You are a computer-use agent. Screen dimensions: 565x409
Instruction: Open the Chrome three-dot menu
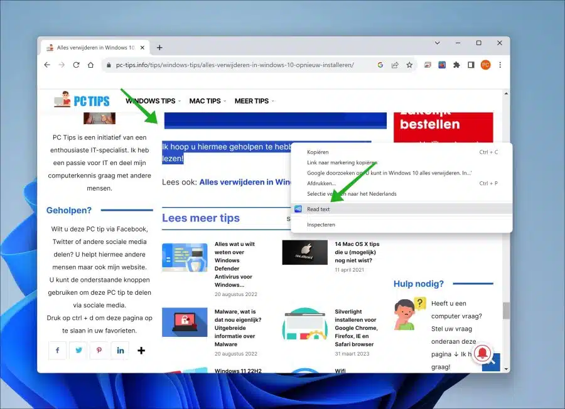tap(500, 65)
